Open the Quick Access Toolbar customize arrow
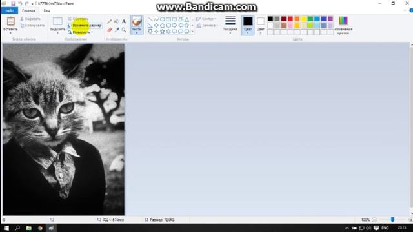Viewport: 413px width, 232px height. pyautogui.click(x=32, y=4)
